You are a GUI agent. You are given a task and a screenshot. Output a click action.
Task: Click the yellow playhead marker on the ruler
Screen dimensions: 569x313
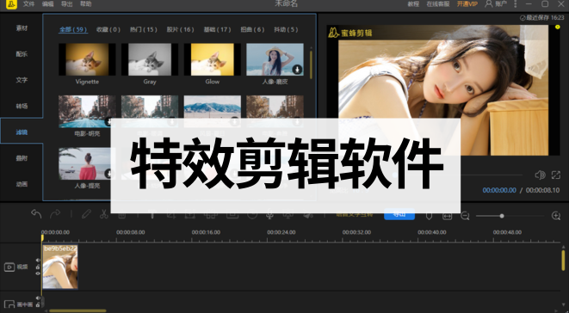pyautogui.click(x=42, y=237)
